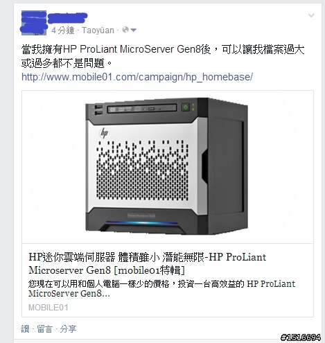Click 讚 to like the post

click(x=26, y=329)
